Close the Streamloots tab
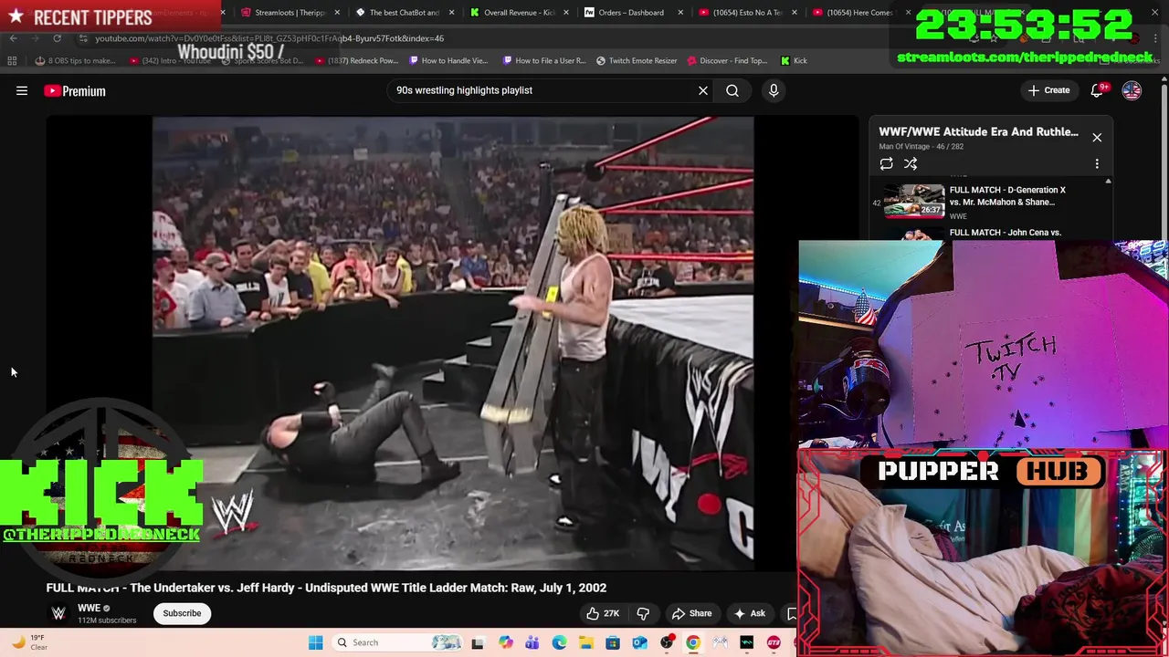Screen dimensions: 1169x657 coord(337,13)
